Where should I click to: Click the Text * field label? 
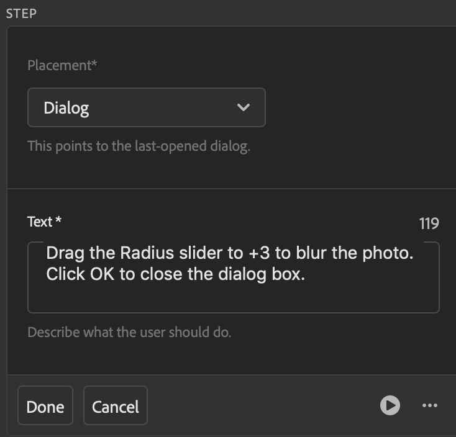tap(45, 222)
